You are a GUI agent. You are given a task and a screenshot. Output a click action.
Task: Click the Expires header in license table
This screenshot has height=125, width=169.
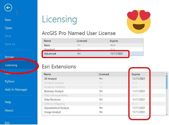114,41
